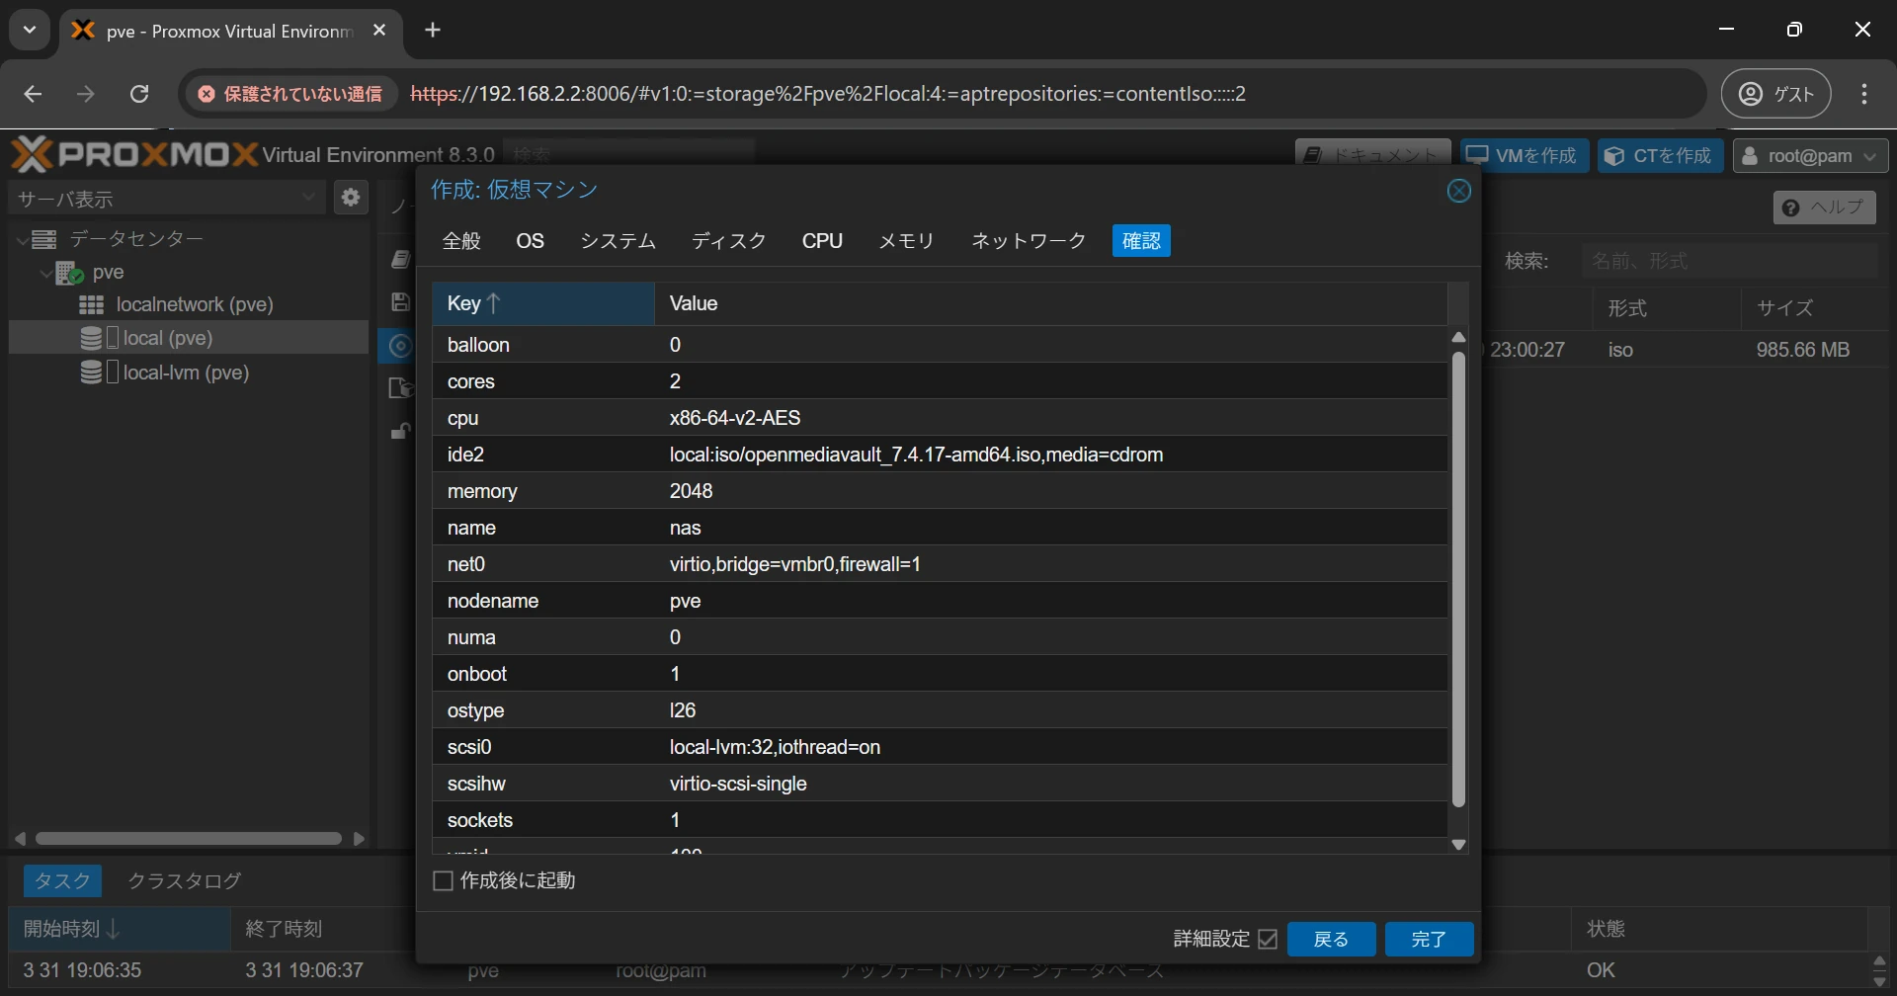1897x996 pixels.
Task: Open the 全般 tab
Action: click(x=461, y=241)
